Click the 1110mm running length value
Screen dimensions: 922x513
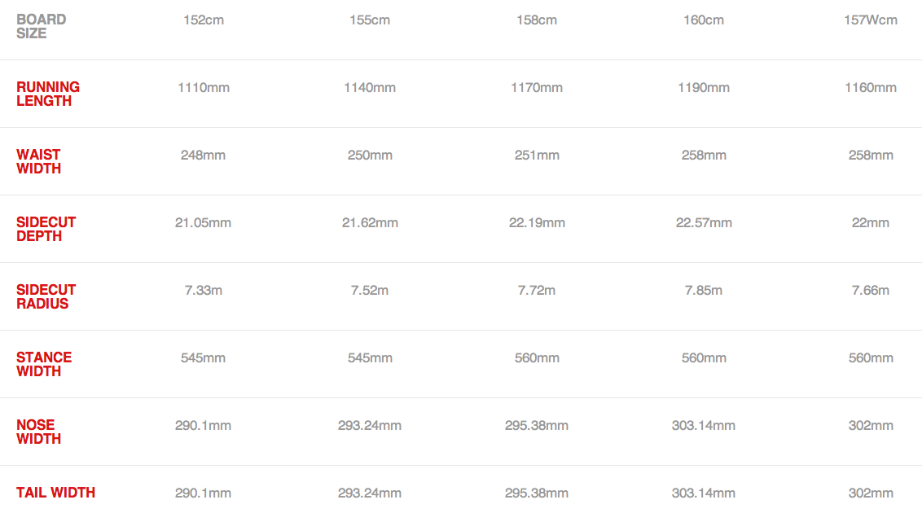point(204,88)
